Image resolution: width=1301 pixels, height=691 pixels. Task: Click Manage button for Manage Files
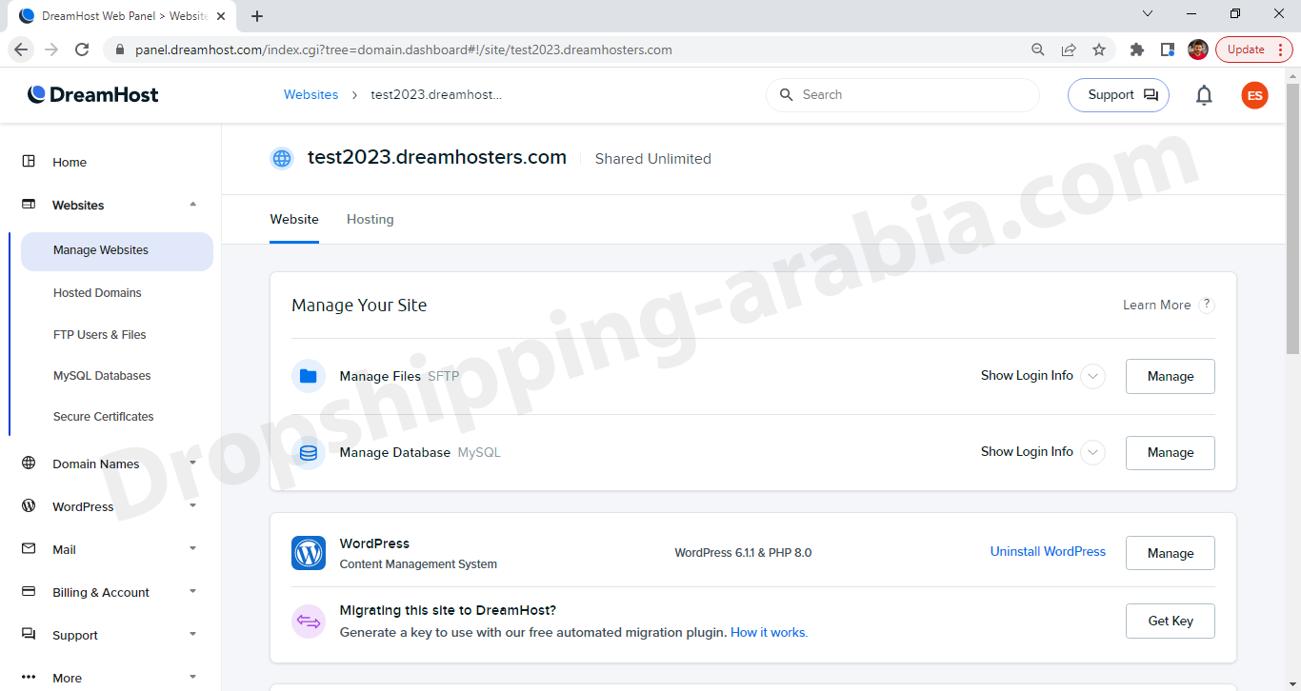[x=1170, y=376]
